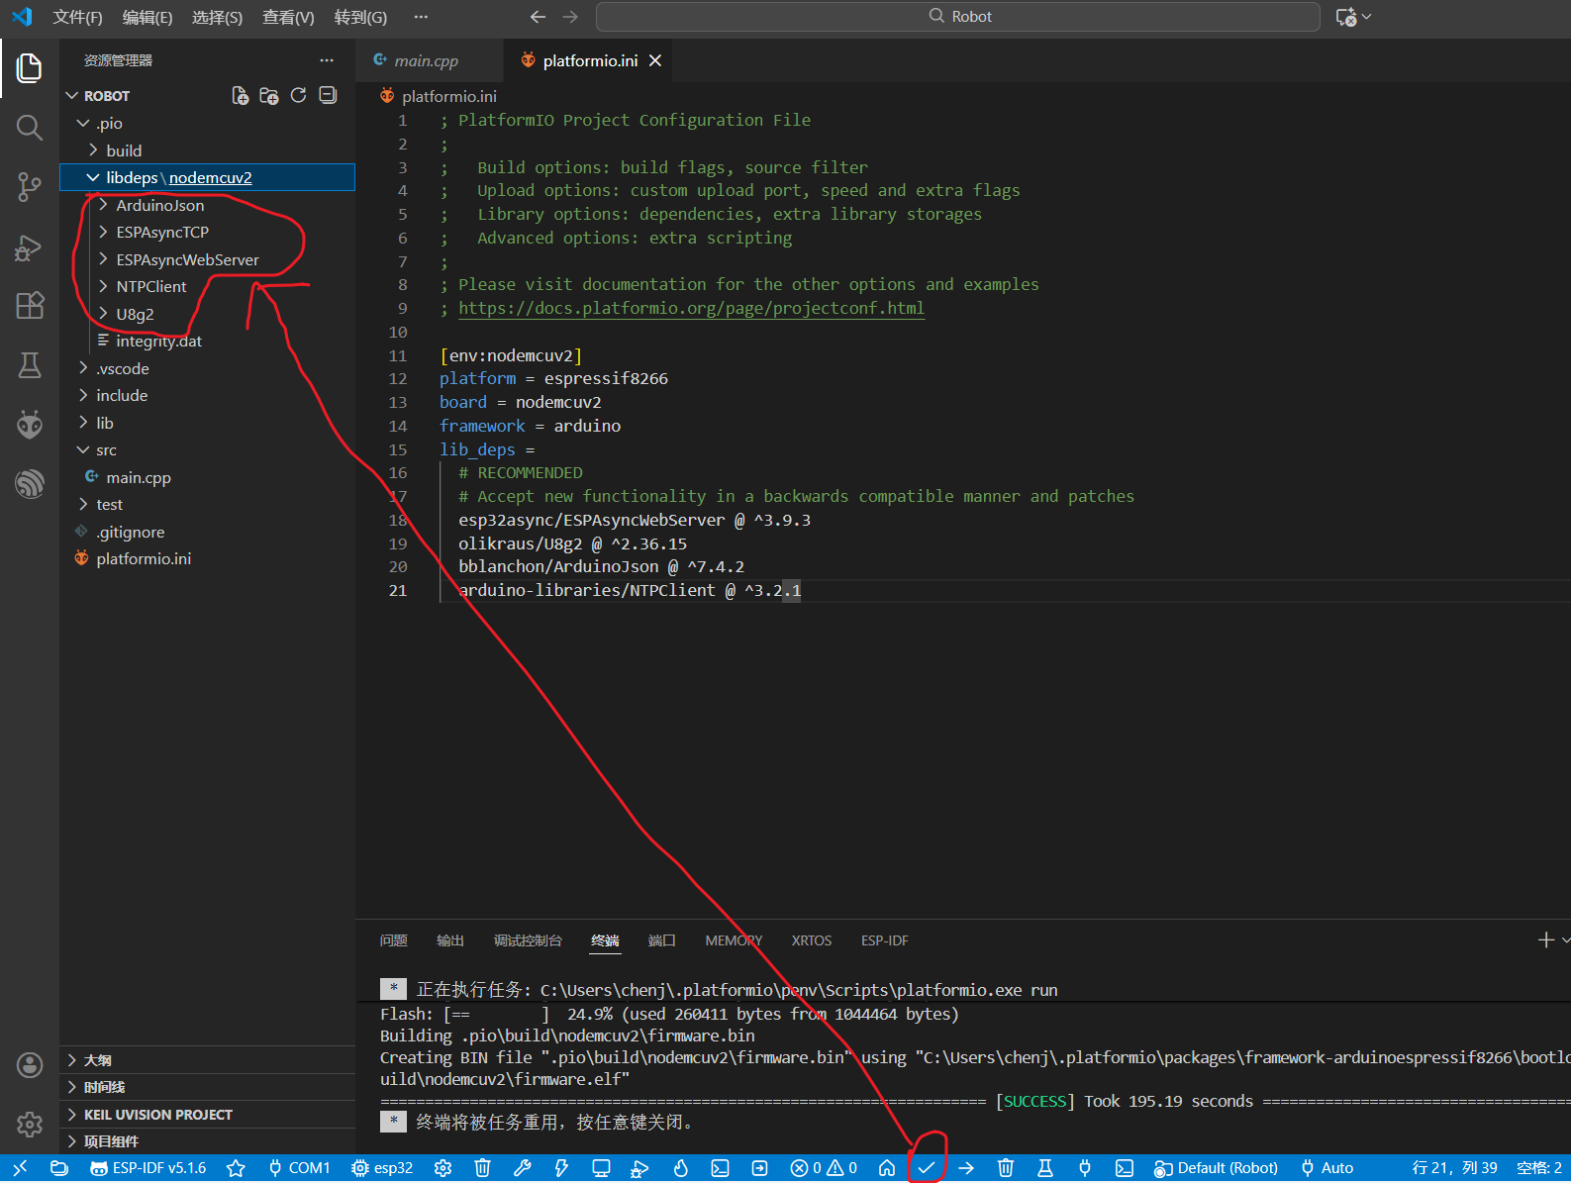This screenshot has width=1571, height=1183.
Task: Switch to the 输出 output panel tab
Action: pos(450,940)
